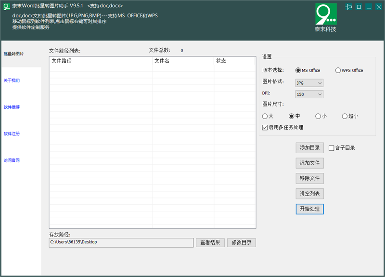Open the 图片格式 JPG dropdown
385x277 pixels.
(x=309, y=83)
